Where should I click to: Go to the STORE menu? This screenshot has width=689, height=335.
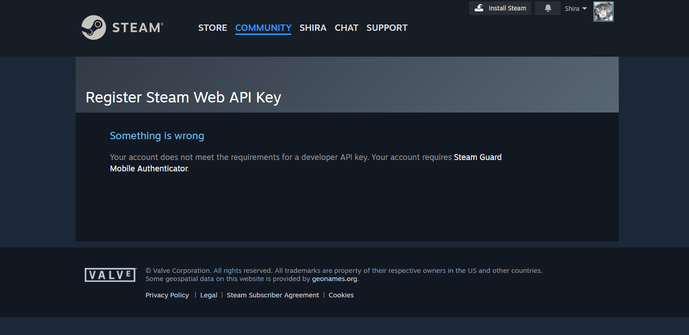[x=213, y=28]
